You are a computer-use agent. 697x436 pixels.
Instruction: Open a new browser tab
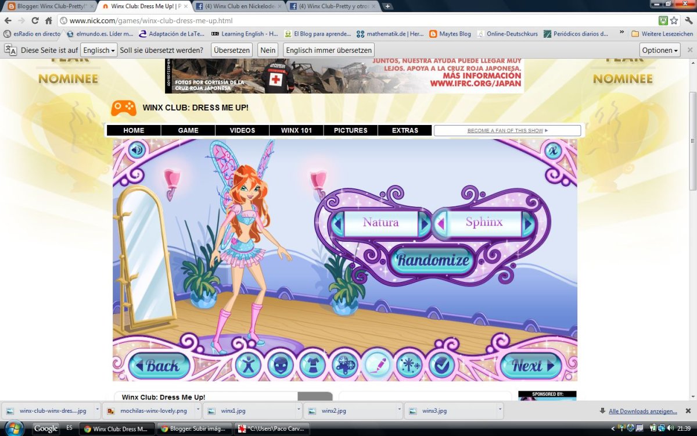tap(387, 6)
